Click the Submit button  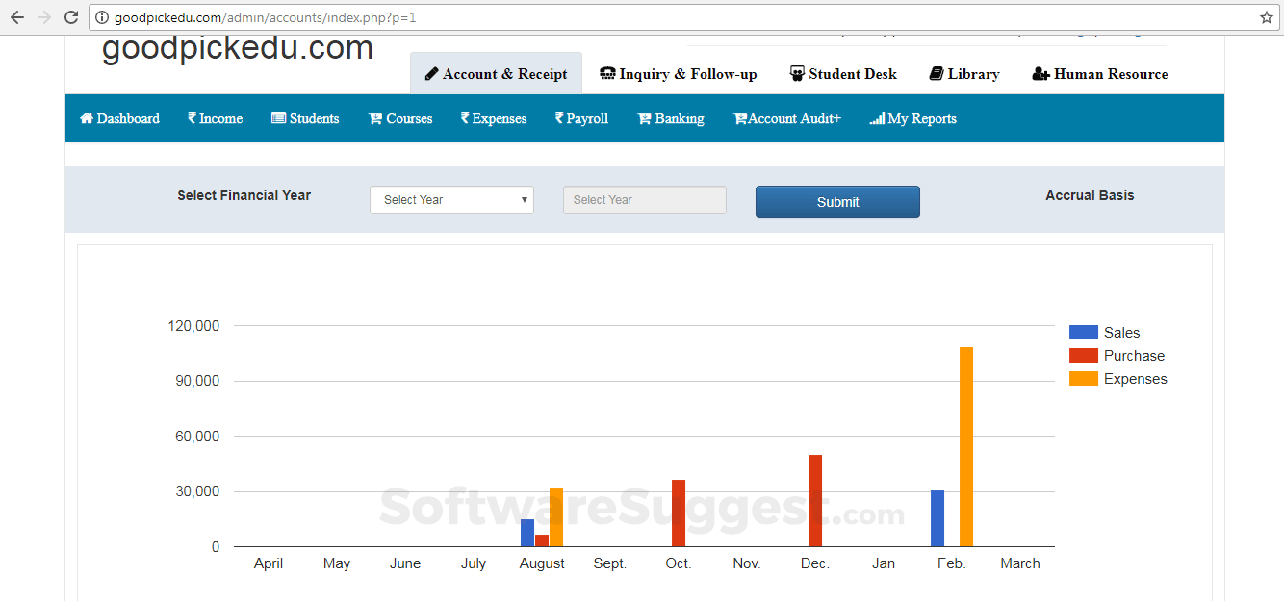(837, 202)
